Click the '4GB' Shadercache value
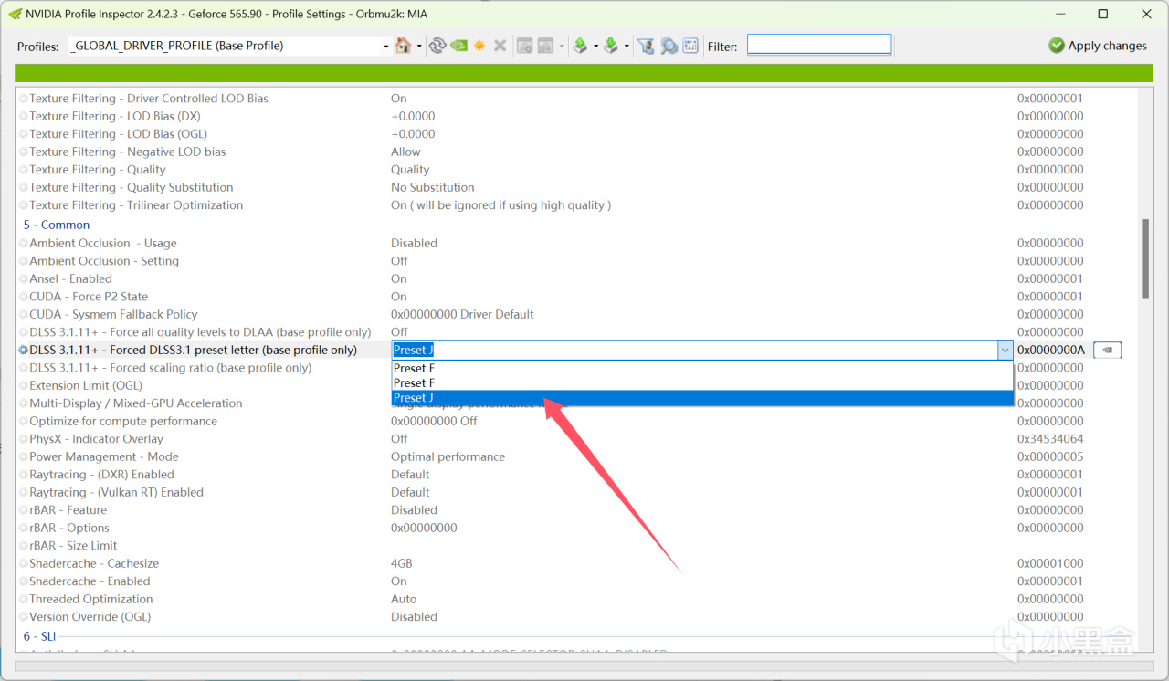The width and height of the screenshot is (1169, 681). click(x=402, y=563)
